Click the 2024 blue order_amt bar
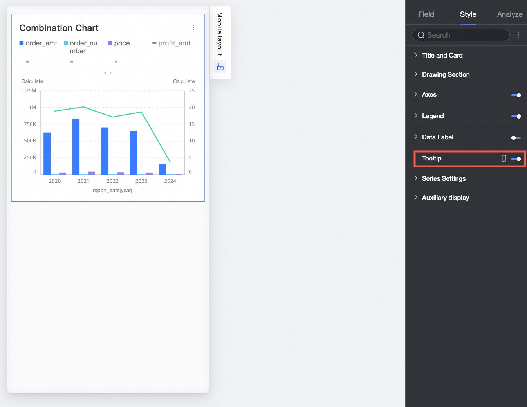Image resolution: width=527 pixels, height=407 pixels. coord(162,169)
